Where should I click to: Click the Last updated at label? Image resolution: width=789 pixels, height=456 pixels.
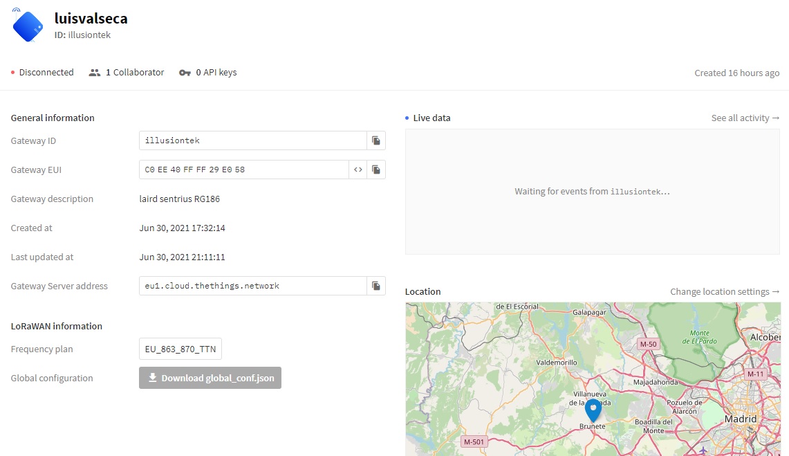[42, 257]
